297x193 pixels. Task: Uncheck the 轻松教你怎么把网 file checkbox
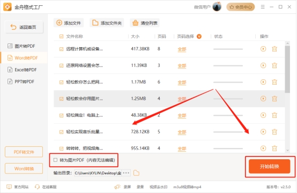[61, 82]
